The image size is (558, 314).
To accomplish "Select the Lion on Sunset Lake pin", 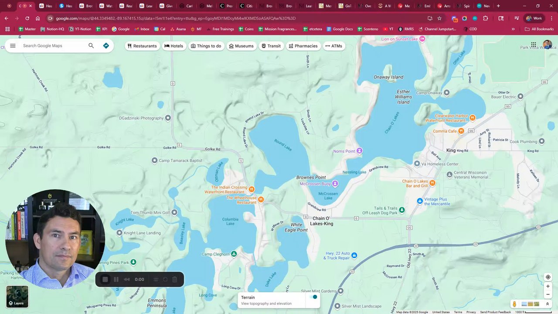I will pyautogui.click(x=422, y=39).
